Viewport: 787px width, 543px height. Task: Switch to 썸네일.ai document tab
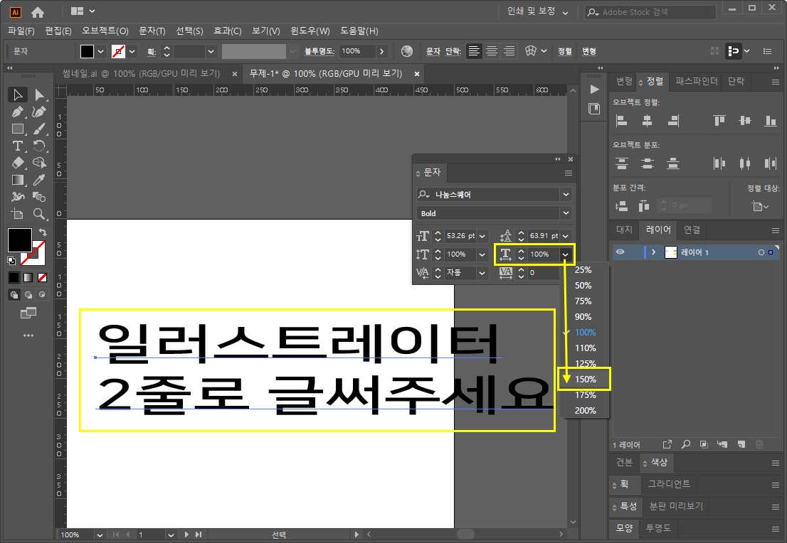141,74
